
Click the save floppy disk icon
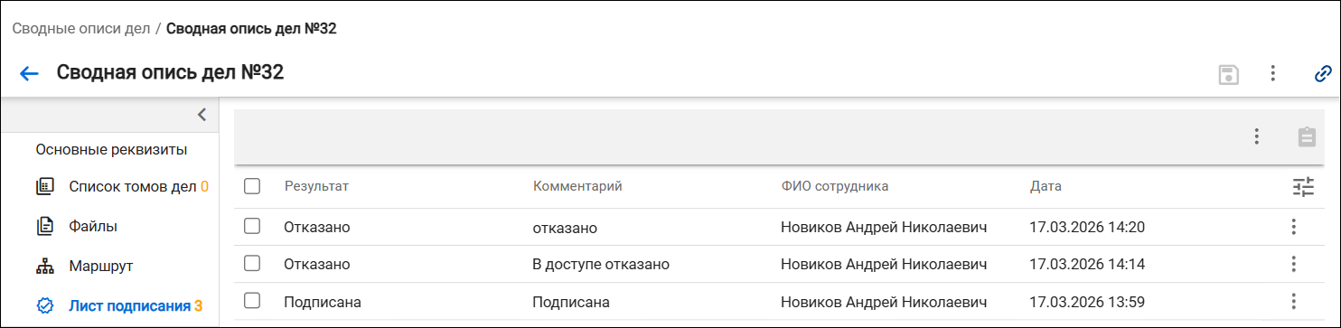click(x=1228, y=74)
